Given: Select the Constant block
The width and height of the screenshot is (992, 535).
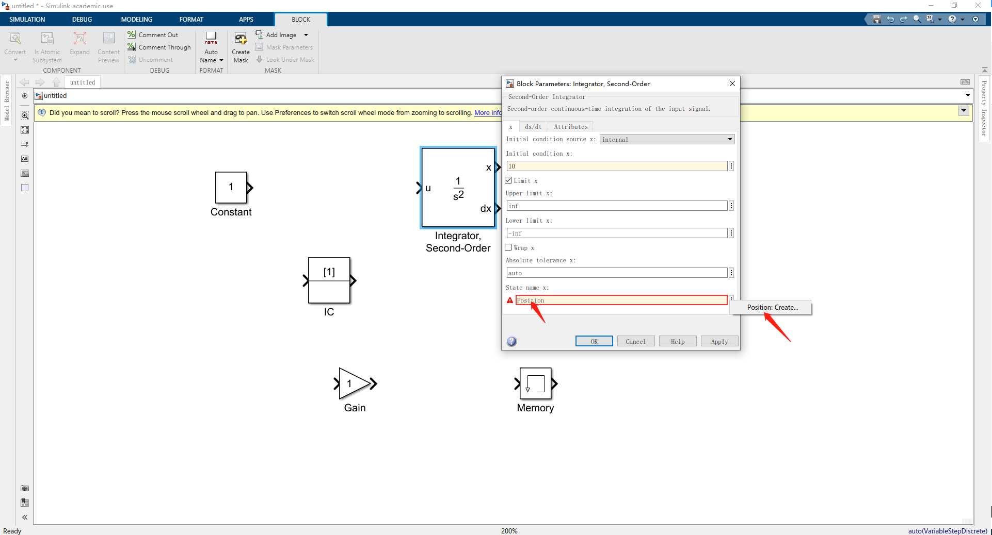Looking at the screenshot, I should pyautogui.click(x=231, y=188).
